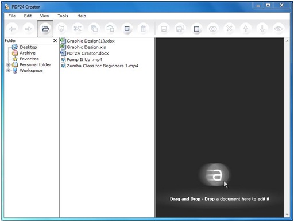Click the Pump It Up video file icon
Image resolution: width=294 pixels, height=222 pixels.
point(63,60)
